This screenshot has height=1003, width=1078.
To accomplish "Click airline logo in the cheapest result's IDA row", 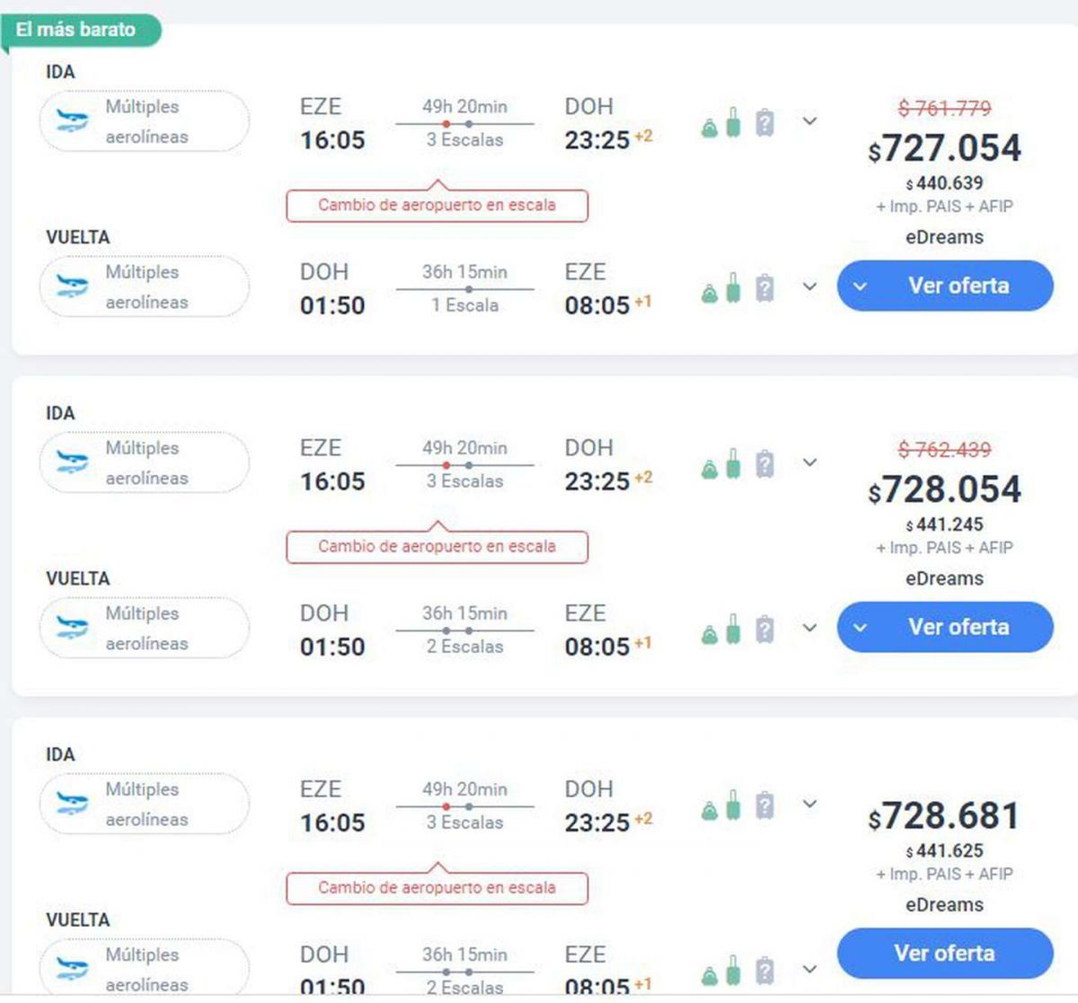I will point(72,121).
